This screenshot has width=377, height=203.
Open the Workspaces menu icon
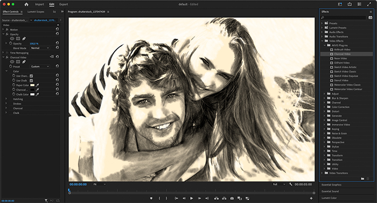tap(359, 4)
